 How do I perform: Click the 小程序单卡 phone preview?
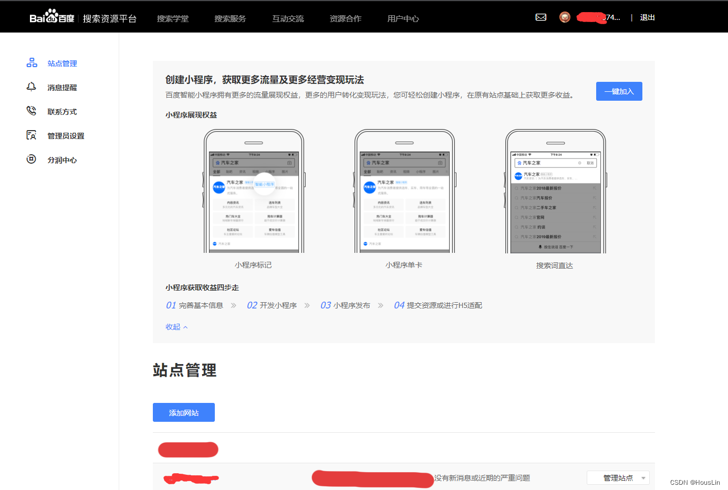point(404,191)
